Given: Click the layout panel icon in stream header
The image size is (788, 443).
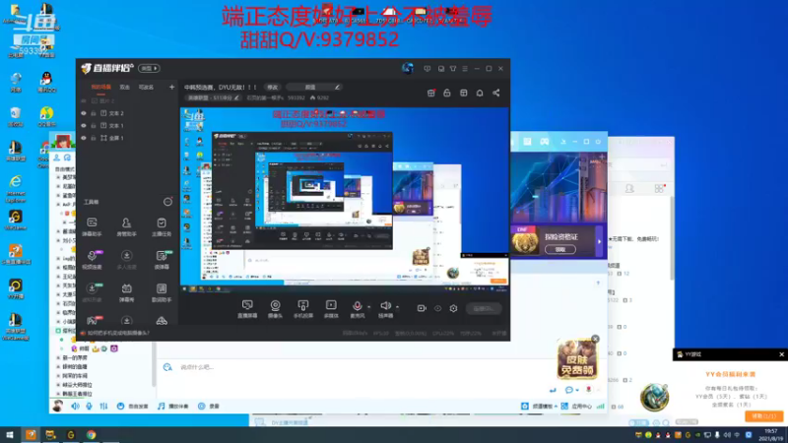Looking at the screenshot, I should pos(463,93).
